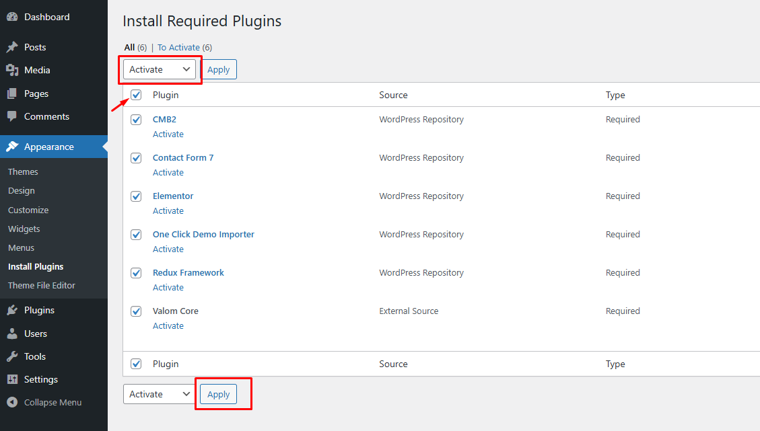The height and width of the screenshot is (431, 760).
Task: Click the Posts pin icon in sidebar
Action: coord(12,46)
